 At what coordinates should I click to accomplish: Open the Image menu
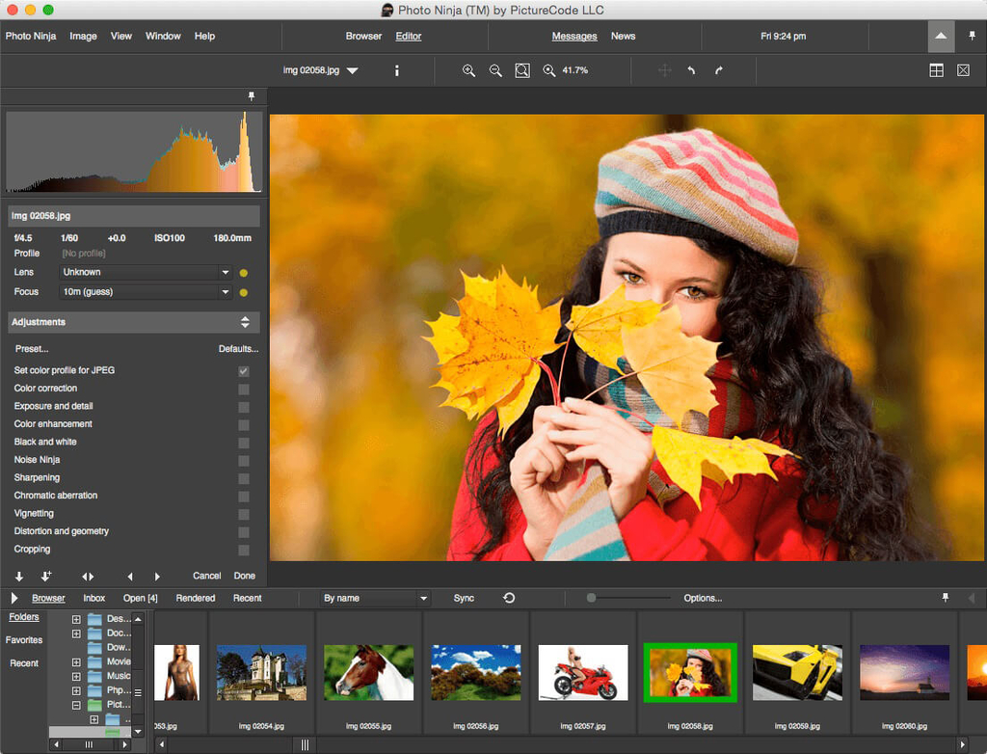pos(83,36)
